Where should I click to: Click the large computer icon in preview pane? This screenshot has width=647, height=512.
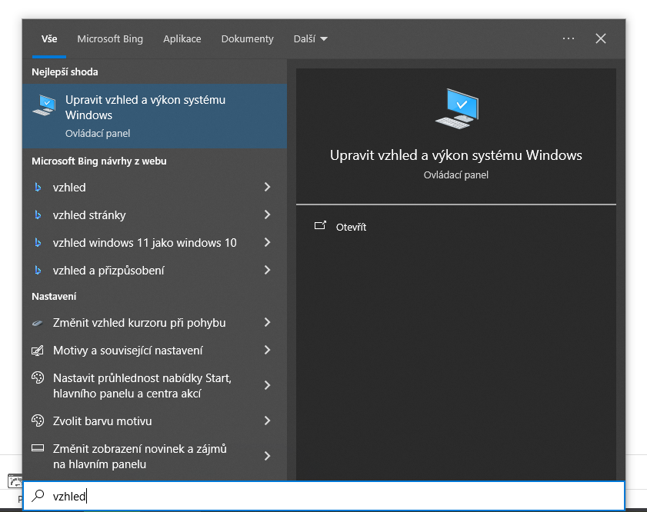point(457,108)
